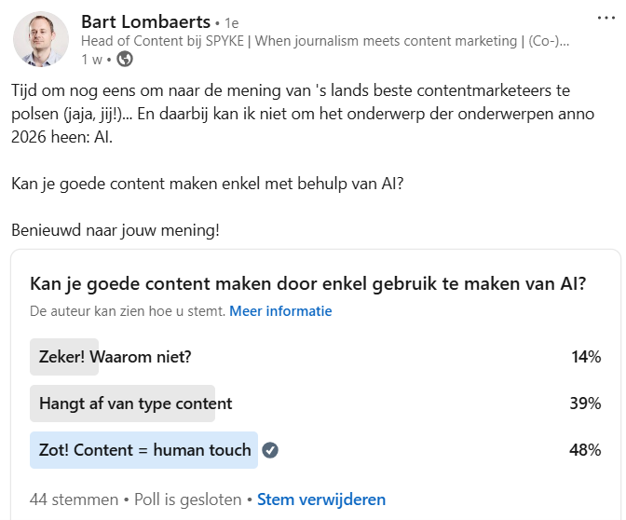This screenshot has width=626, height=520.
Task: Open the three-dot post options menu
Action: 606,18
